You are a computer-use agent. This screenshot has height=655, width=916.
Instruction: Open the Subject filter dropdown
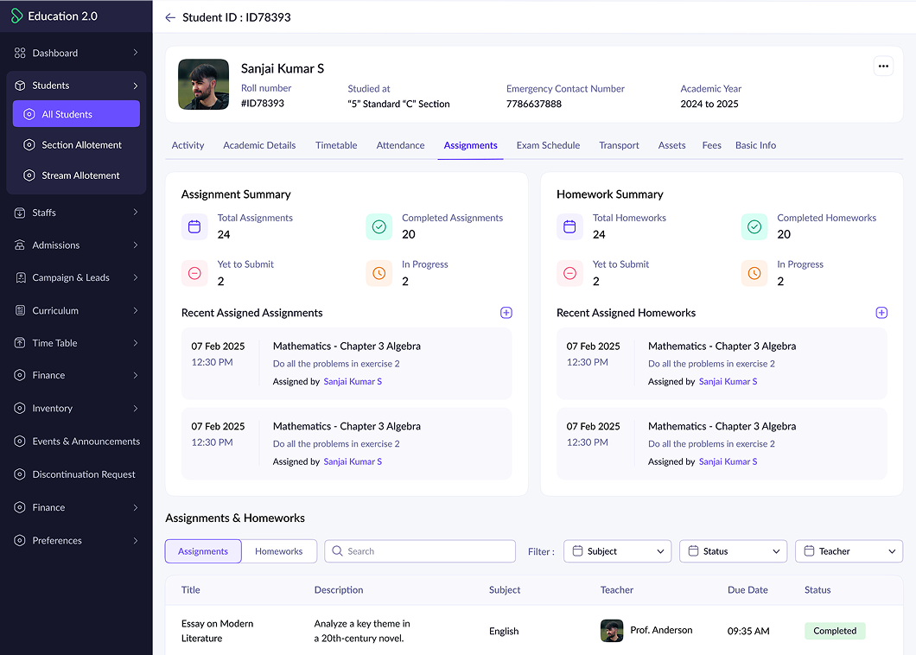coord(618,551)
